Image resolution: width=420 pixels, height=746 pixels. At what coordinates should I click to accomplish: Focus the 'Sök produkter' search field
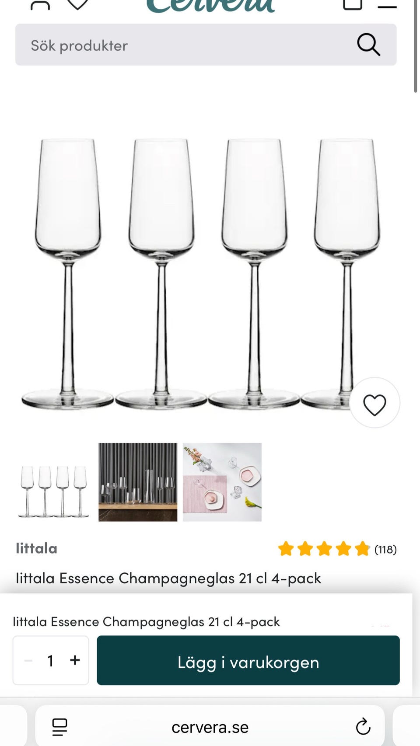coord(184,45)
